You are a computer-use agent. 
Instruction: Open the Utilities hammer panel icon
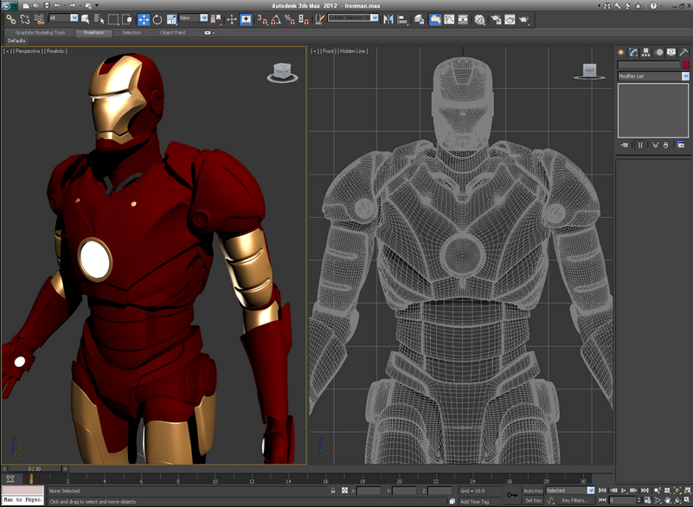(x=683, y=52)
